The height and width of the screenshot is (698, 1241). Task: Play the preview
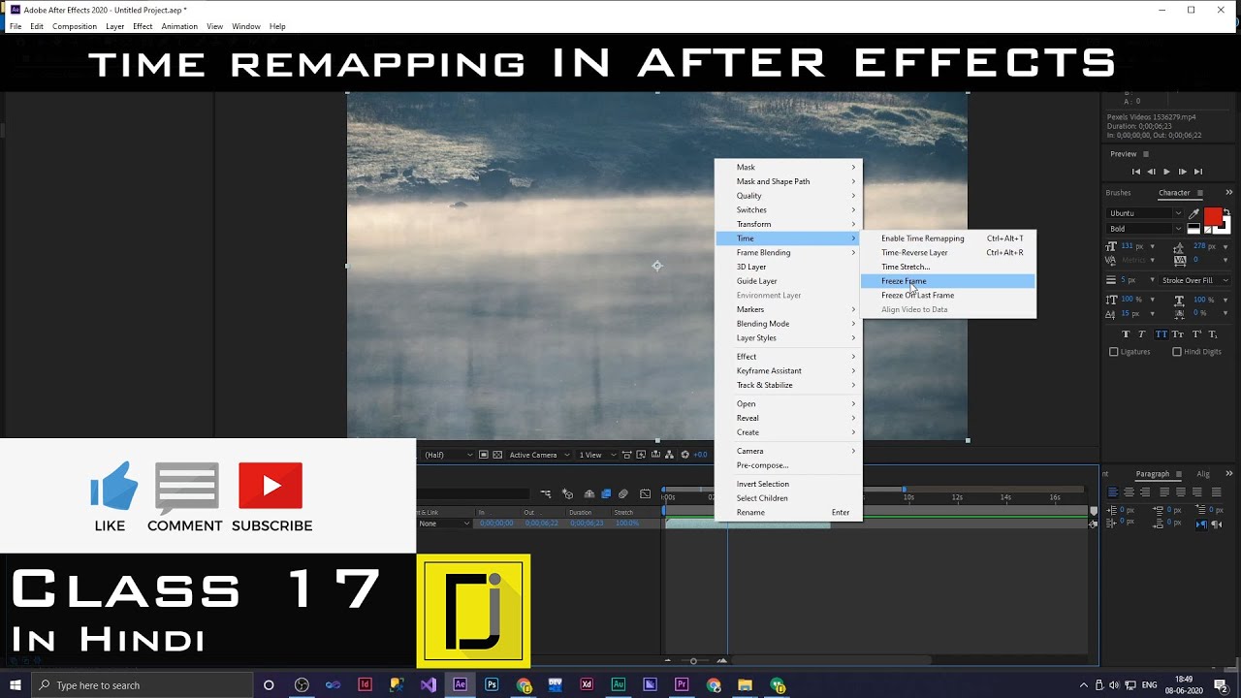(1166, 172)
